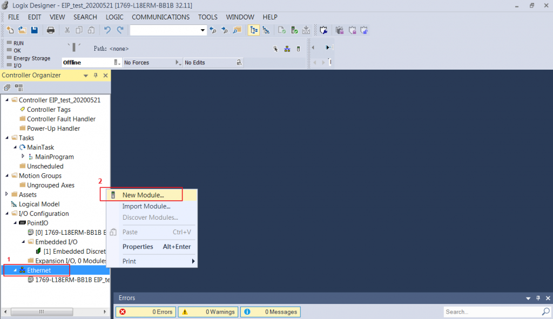This screenshot has height=319, width=553.
Task: Expand the Assets folder node
Action: (6, 194)
